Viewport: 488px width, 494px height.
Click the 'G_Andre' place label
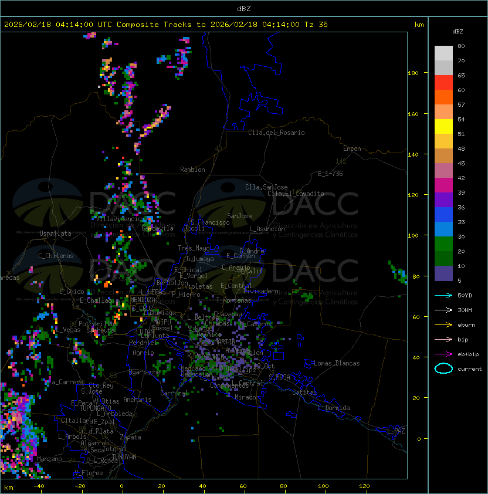point(252,251)
